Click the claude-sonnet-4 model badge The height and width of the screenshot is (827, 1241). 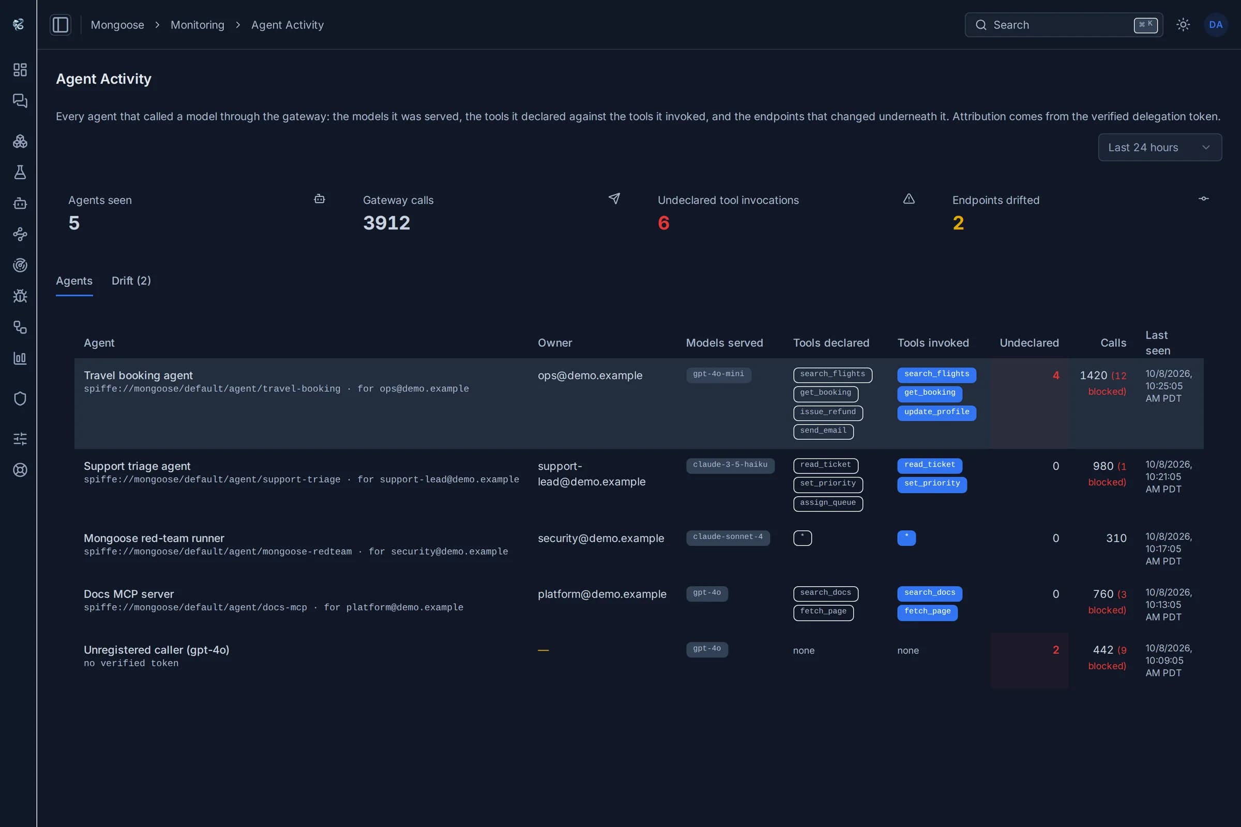(728, 538)
